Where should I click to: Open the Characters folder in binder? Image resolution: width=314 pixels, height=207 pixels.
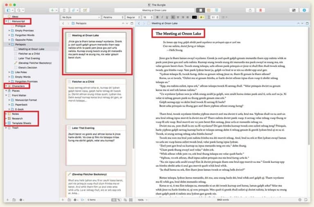18,86
